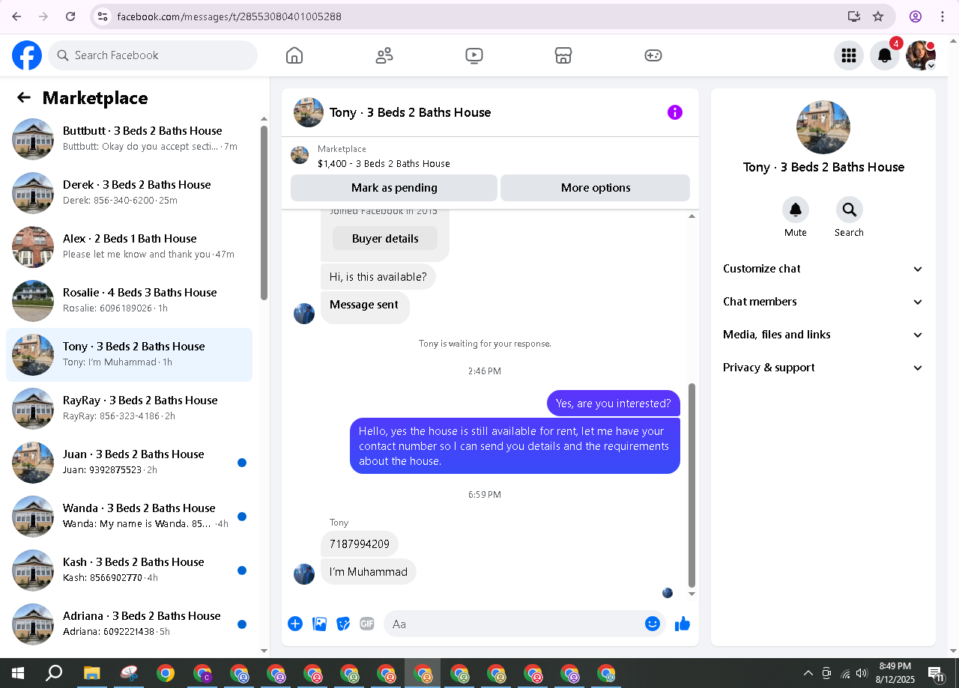959x688 pixels.
Task: Click More options button
Action: point(596,188)
